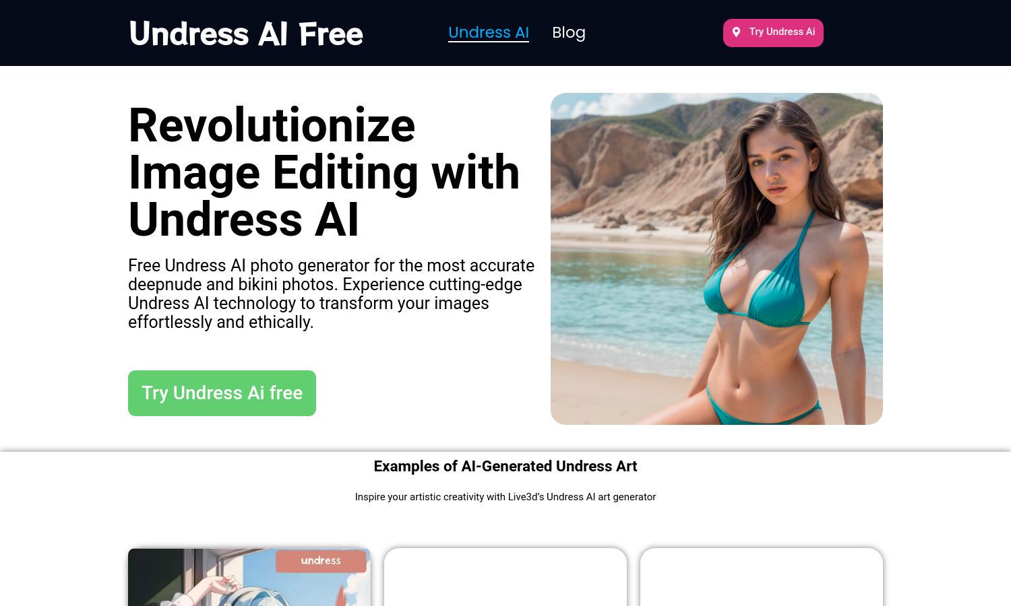Screen dimensions: 1011x606
Task: Click the word Free in the site logo
Action: [x=331, y=34]
